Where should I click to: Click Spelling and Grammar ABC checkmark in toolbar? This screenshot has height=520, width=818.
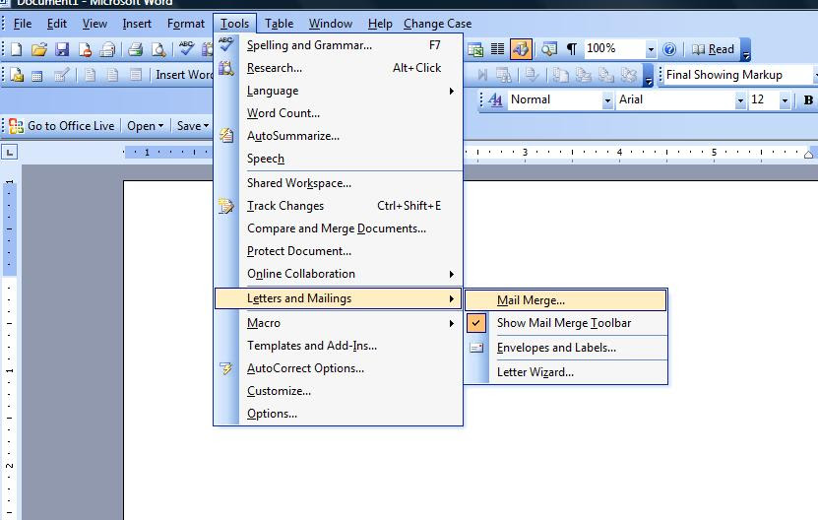tap(186, 48)
